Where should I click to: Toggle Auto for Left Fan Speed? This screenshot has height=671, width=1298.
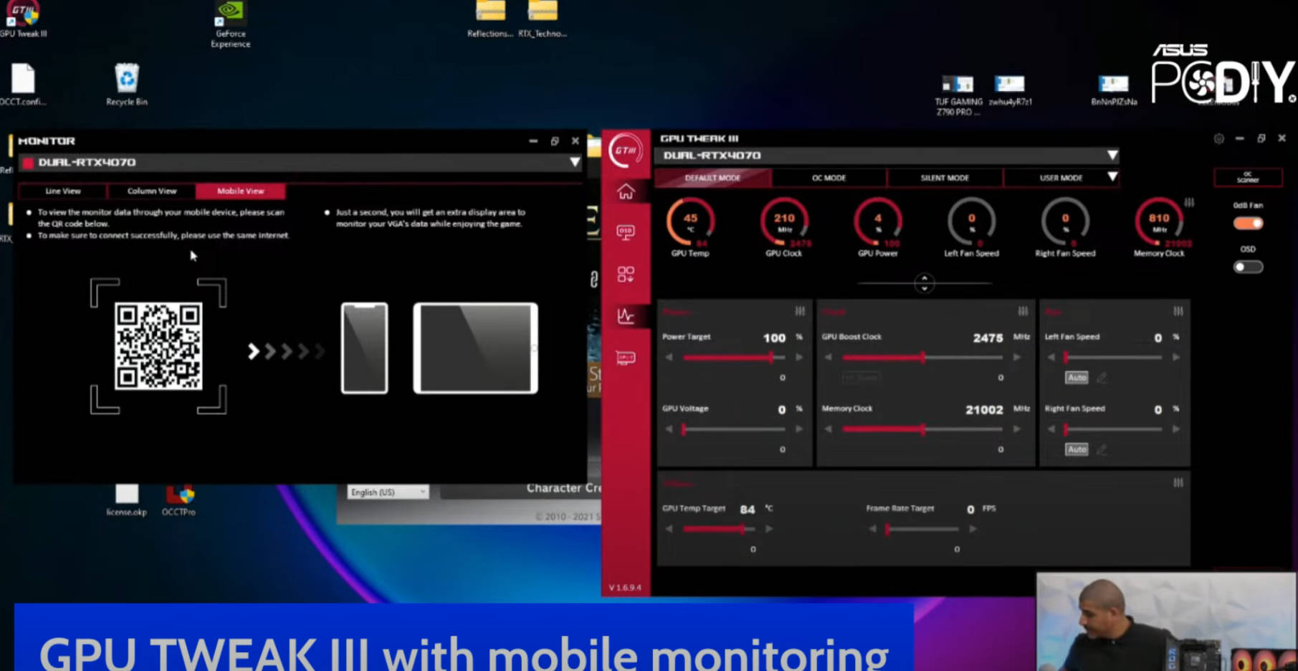pos(1077,377)
